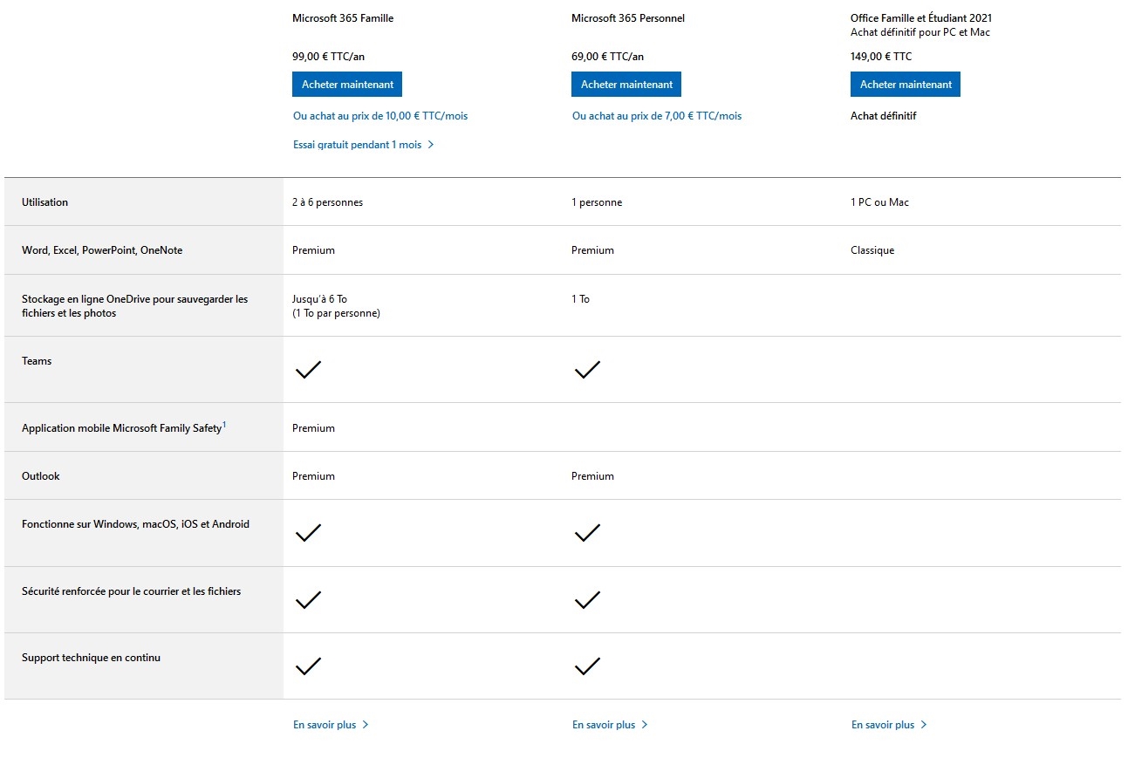Click the Classique cell

(x=872, y=250)
